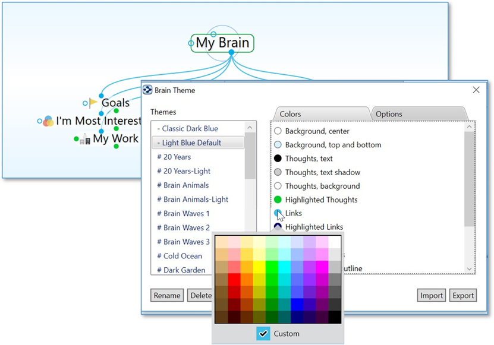Click the Goals flag icon

tap(93, 103)
